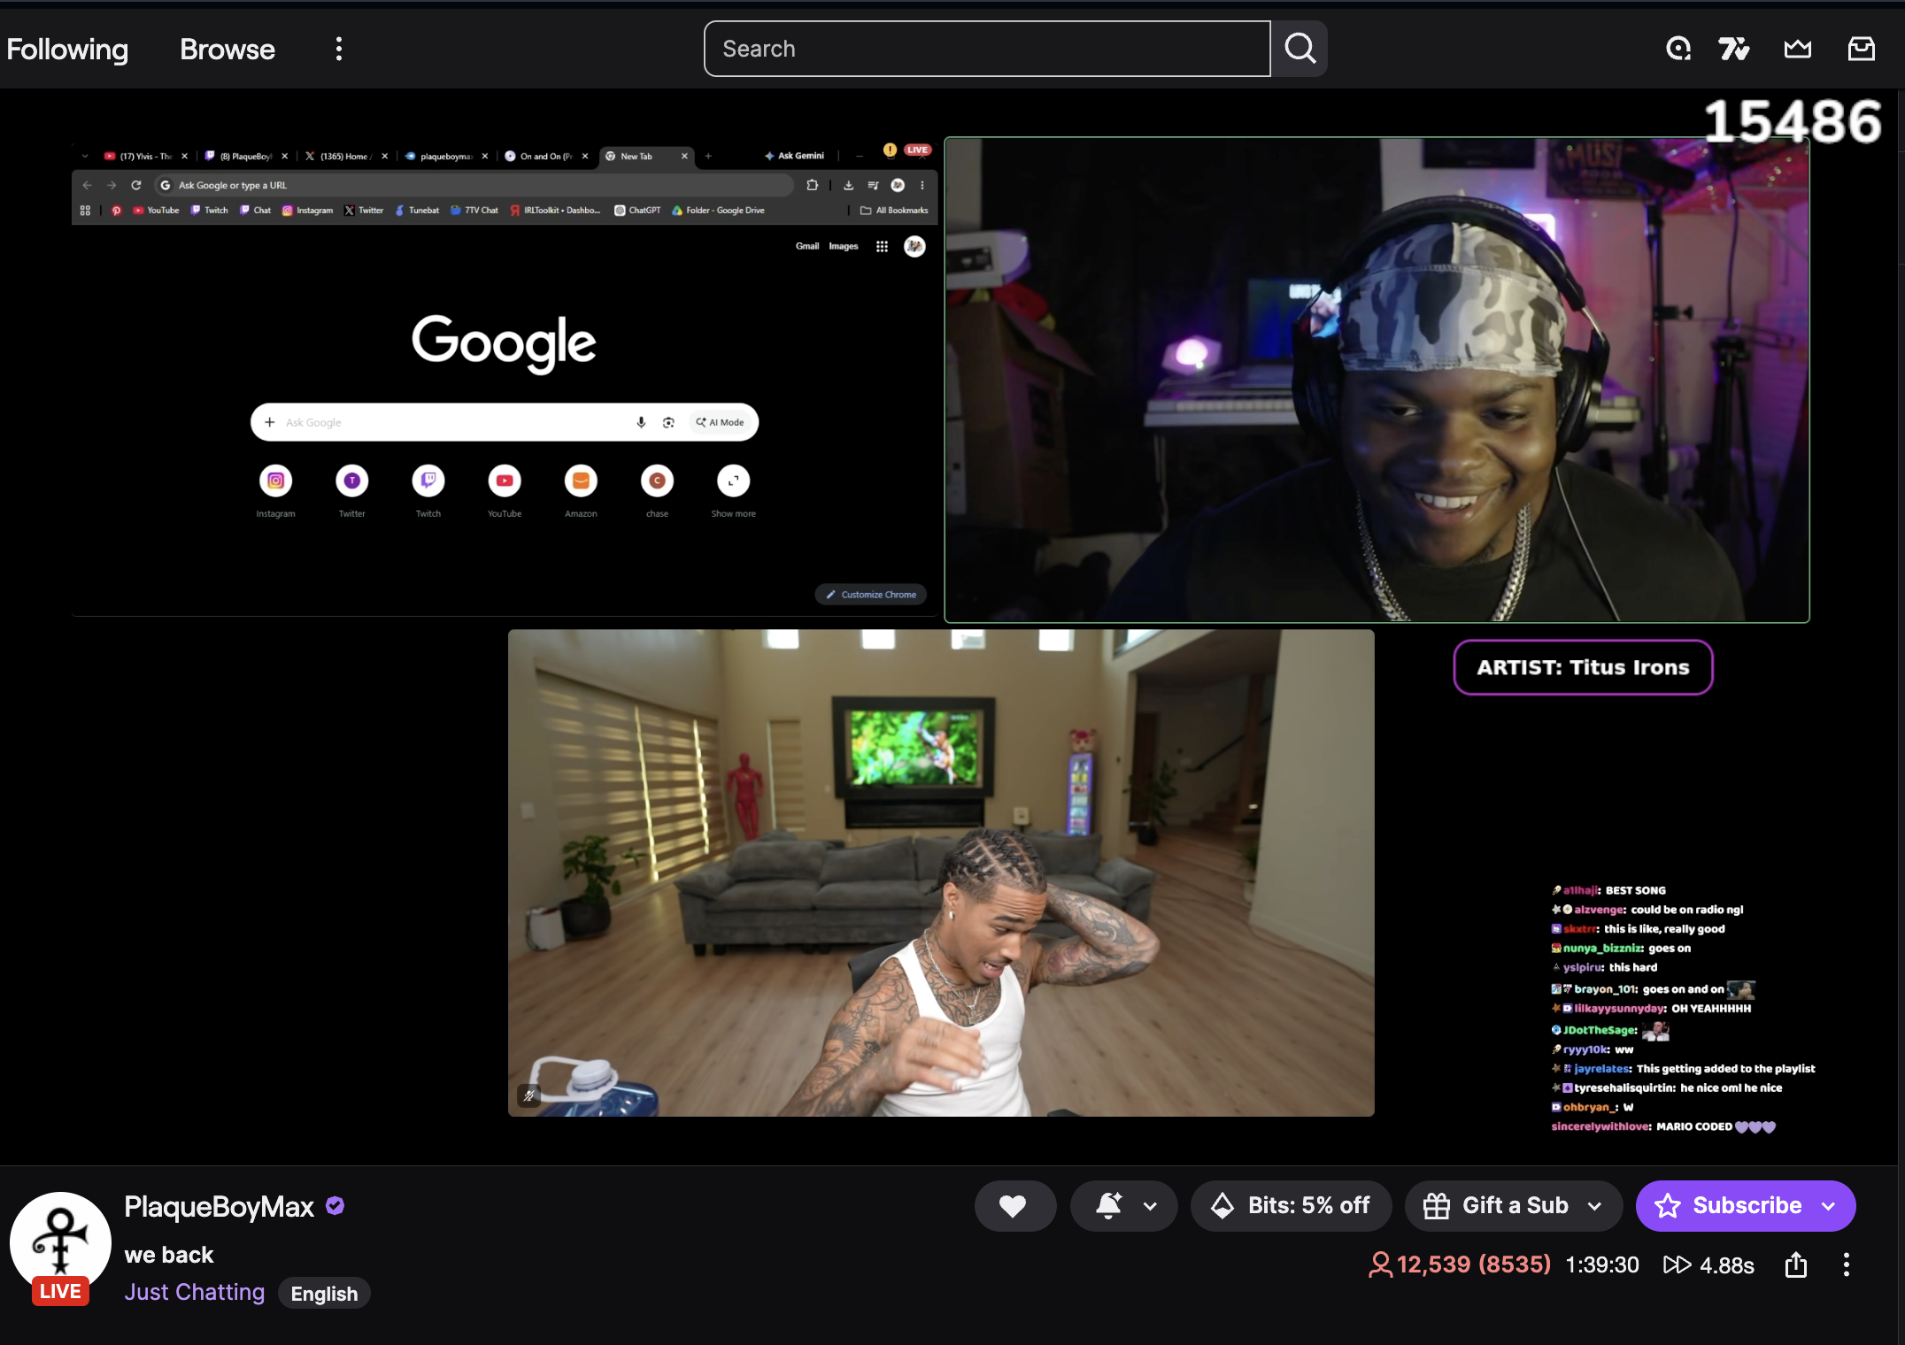Screen dimensions: 1905x1345
Task: Click Ask Gemini in streamed Chrome
Action: (795, 156)
